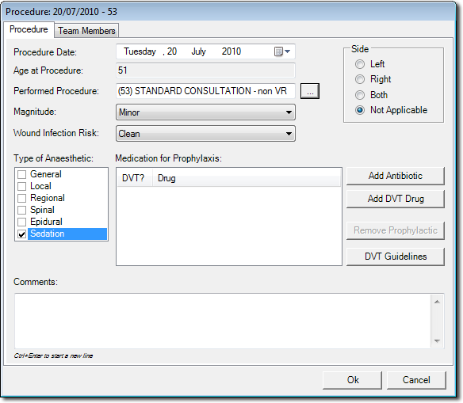Click the comments scrollbar down arrow

coord(437,341)
